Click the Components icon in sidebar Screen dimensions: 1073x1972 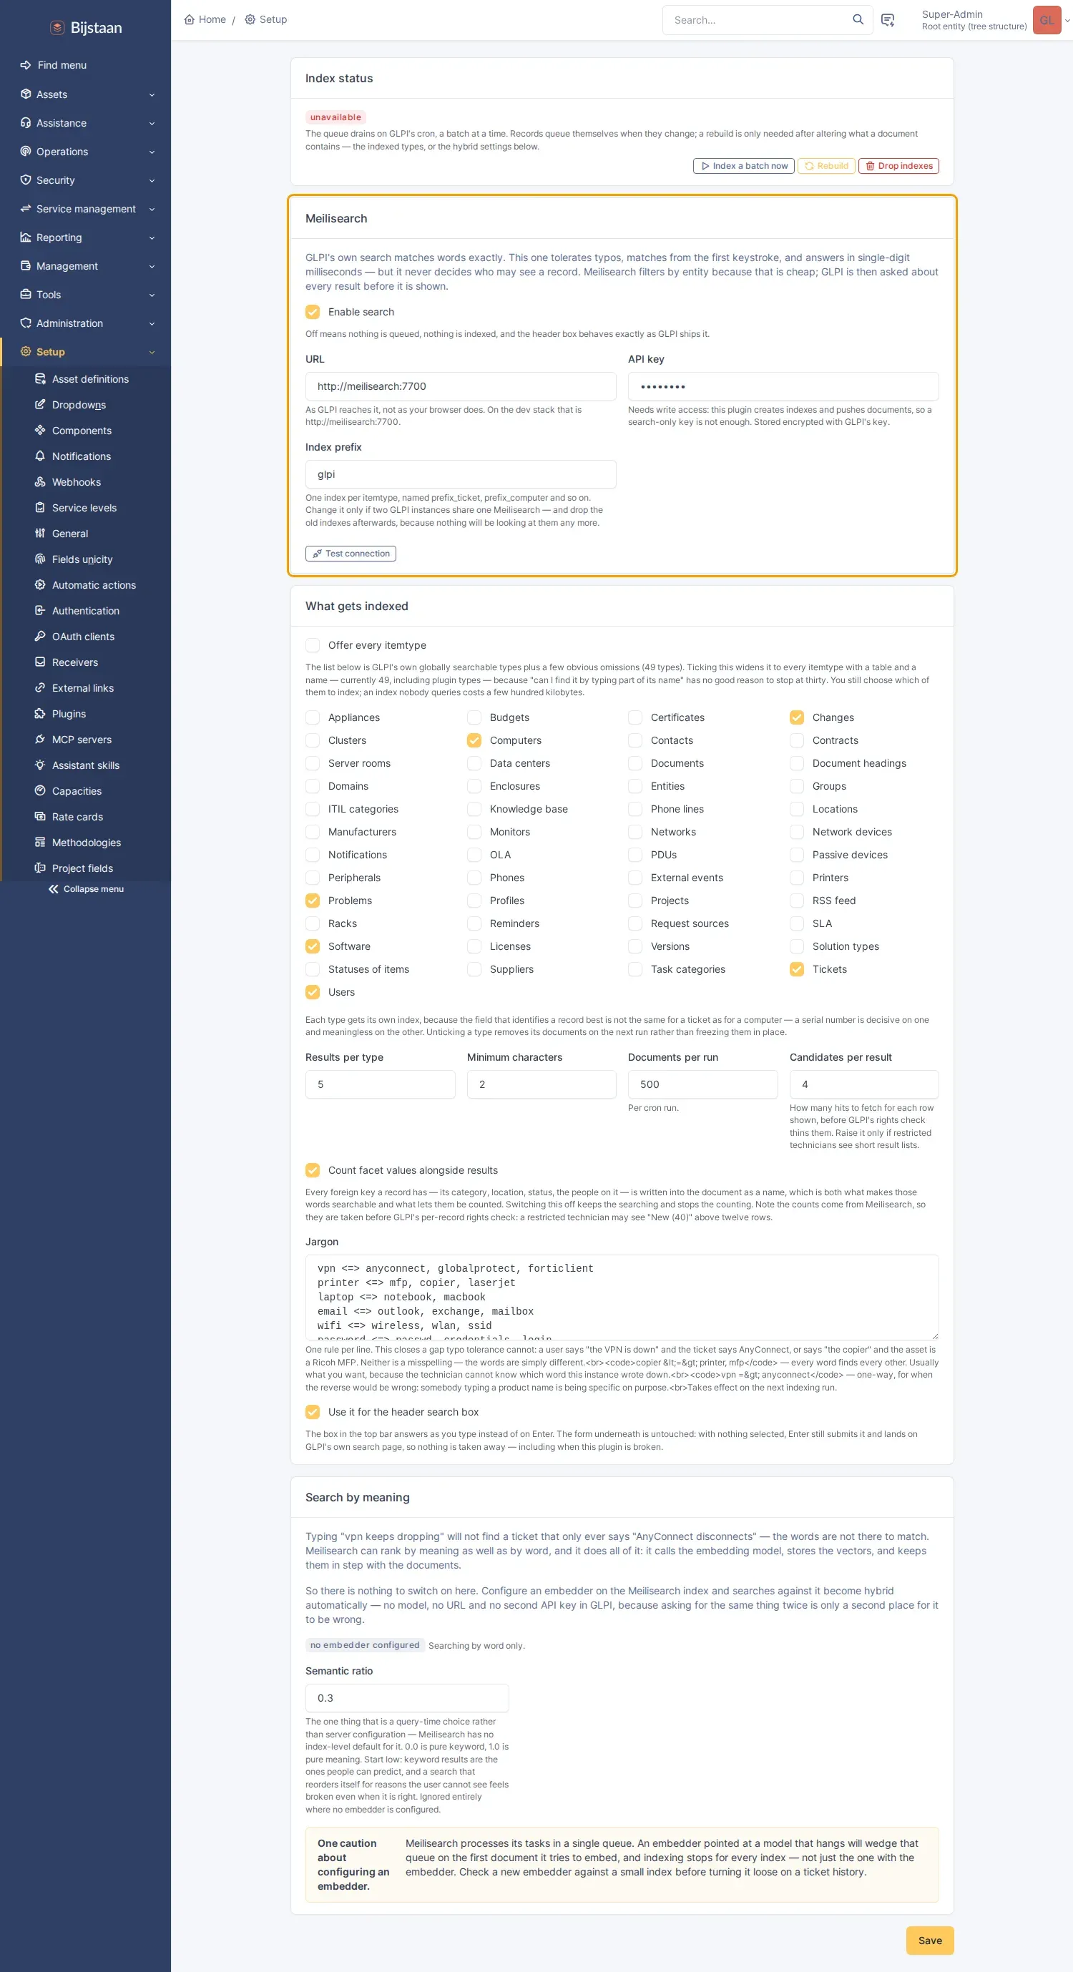point(40,430)
